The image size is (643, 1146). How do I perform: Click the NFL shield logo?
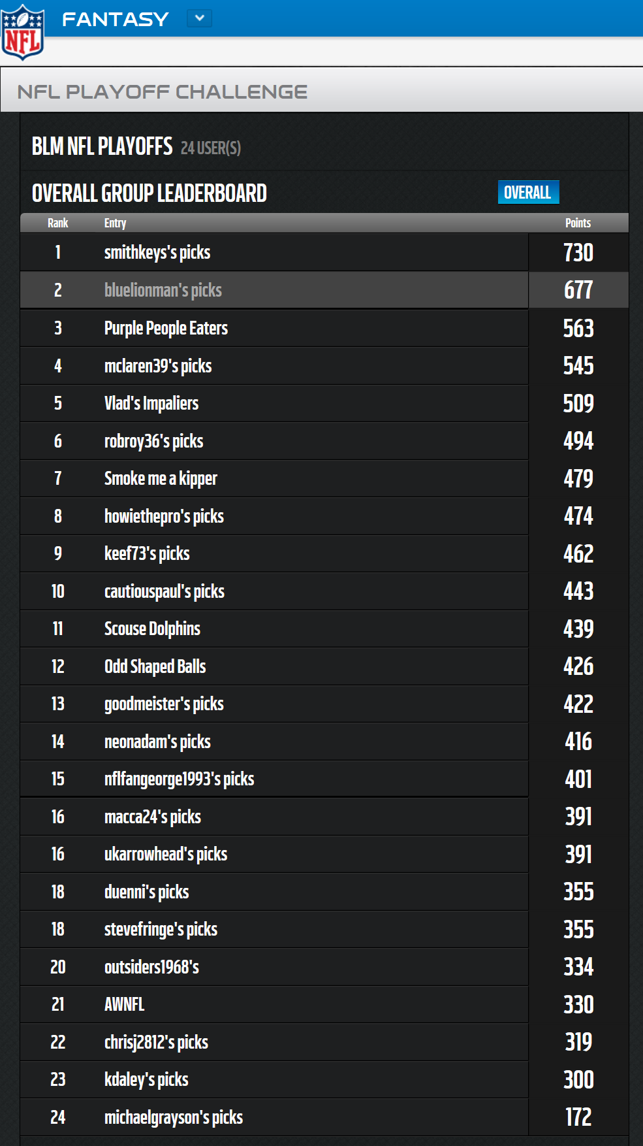tap(23, 32)
